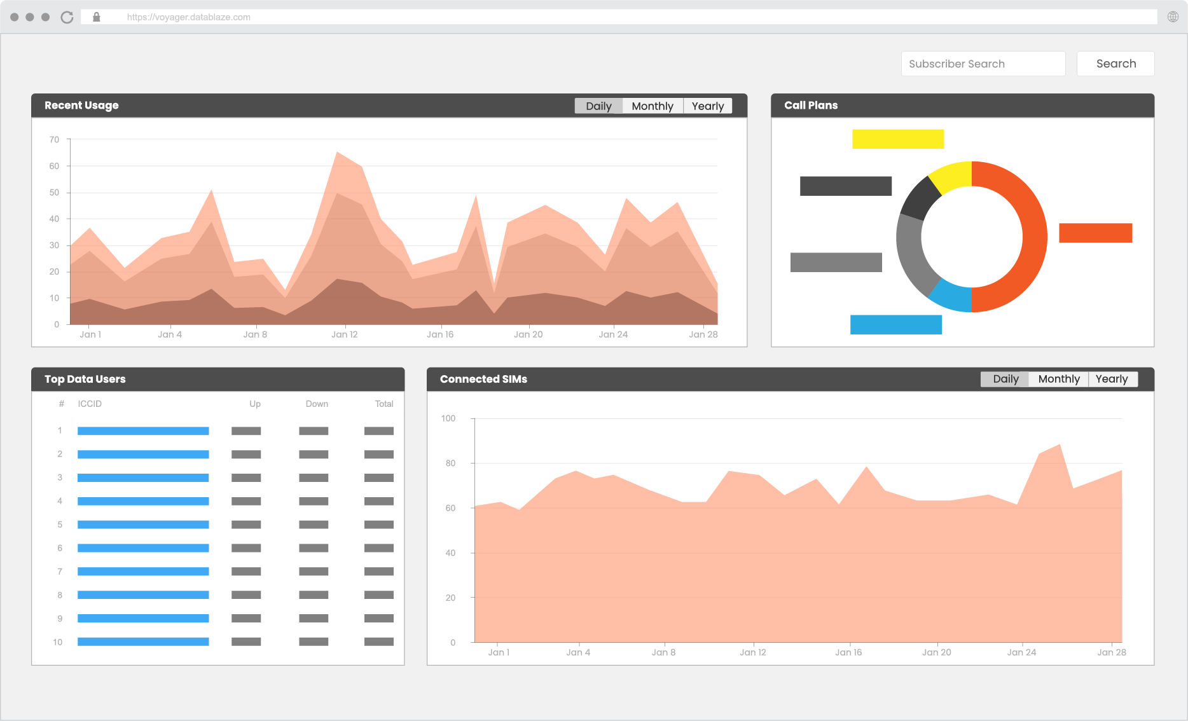This screenshot has height=721, width=1188.
Task: Select row 5 in Top Data Users table
Action: coord(142,524)
